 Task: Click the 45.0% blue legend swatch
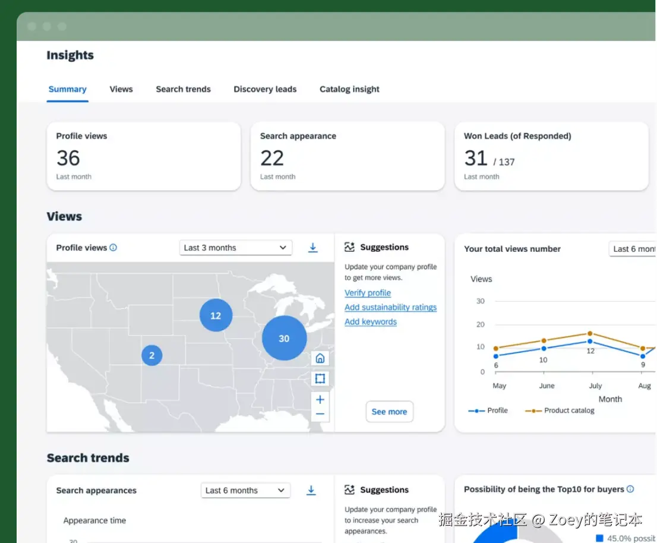click(x=599, y=538)
